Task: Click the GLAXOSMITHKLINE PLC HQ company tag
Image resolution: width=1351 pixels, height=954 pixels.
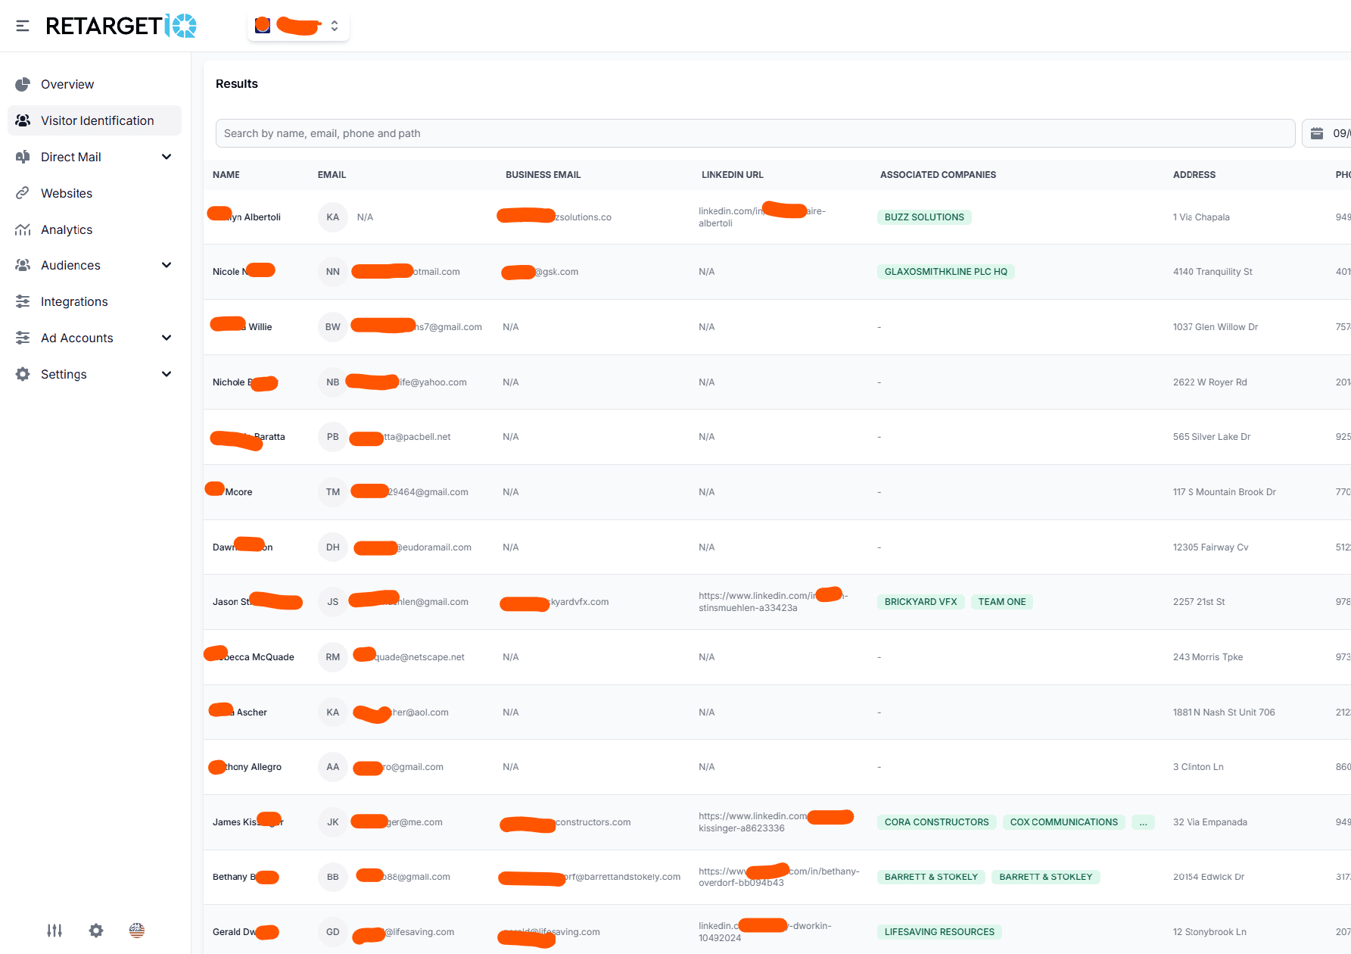Action: (945, 272)
